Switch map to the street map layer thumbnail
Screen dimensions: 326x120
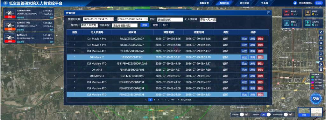[316, 112]
